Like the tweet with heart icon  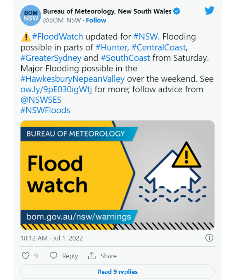[26, 256]
